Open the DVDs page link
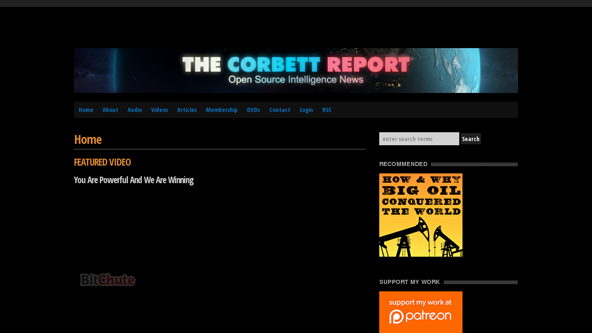The image size is (592, 333). pyautogui.click(x=253, y=110)
